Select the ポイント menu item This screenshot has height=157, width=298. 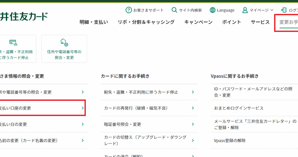(232, 22)
